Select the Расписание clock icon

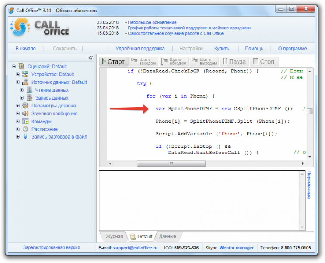tap(25, 129)
